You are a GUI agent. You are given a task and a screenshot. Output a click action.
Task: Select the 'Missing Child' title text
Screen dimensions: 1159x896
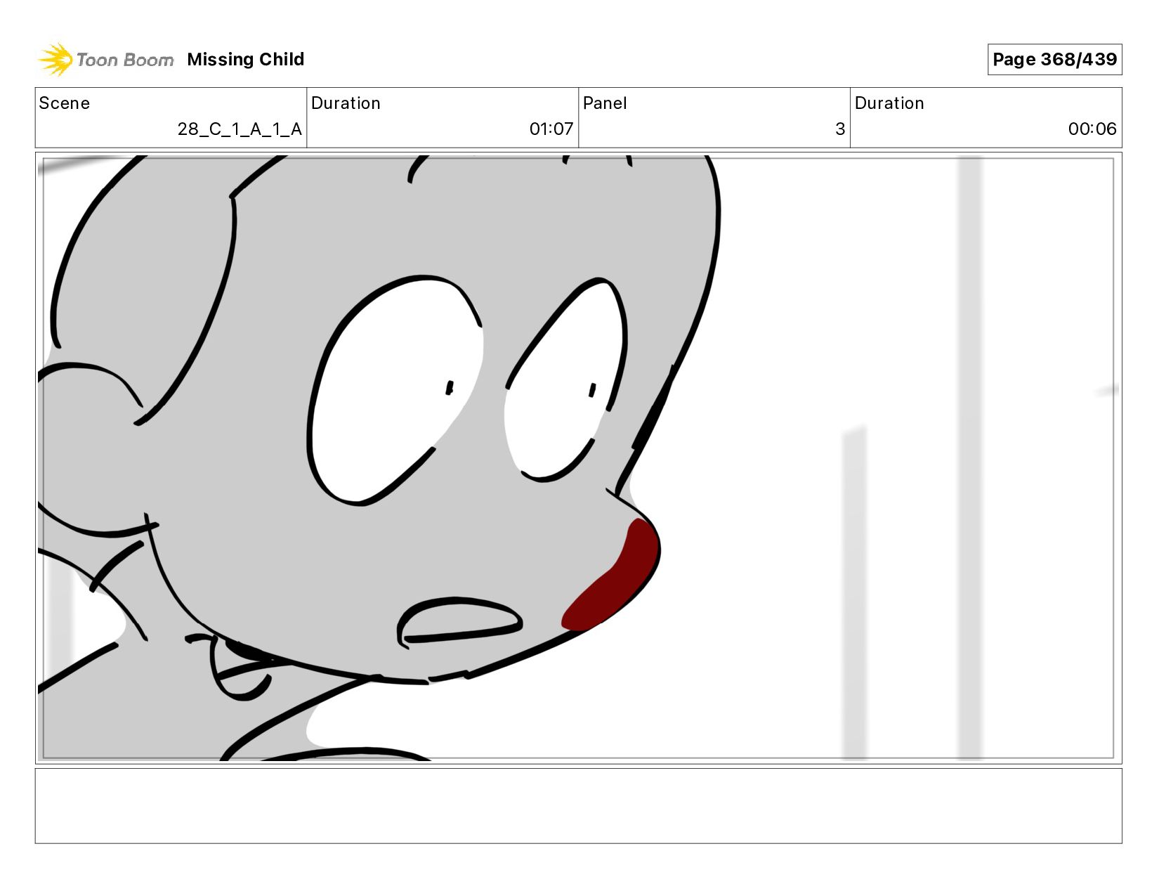[246, 60]
